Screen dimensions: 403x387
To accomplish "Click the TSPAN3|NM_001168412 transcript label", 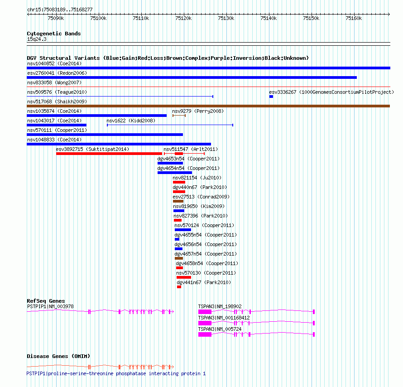I will point(224,318).
